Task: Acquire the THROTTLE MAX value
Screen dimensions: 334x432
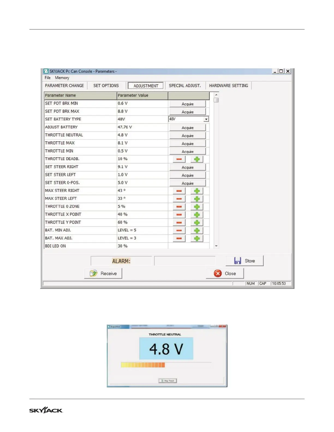Action: pyautogui.click(x=187, y=143)
